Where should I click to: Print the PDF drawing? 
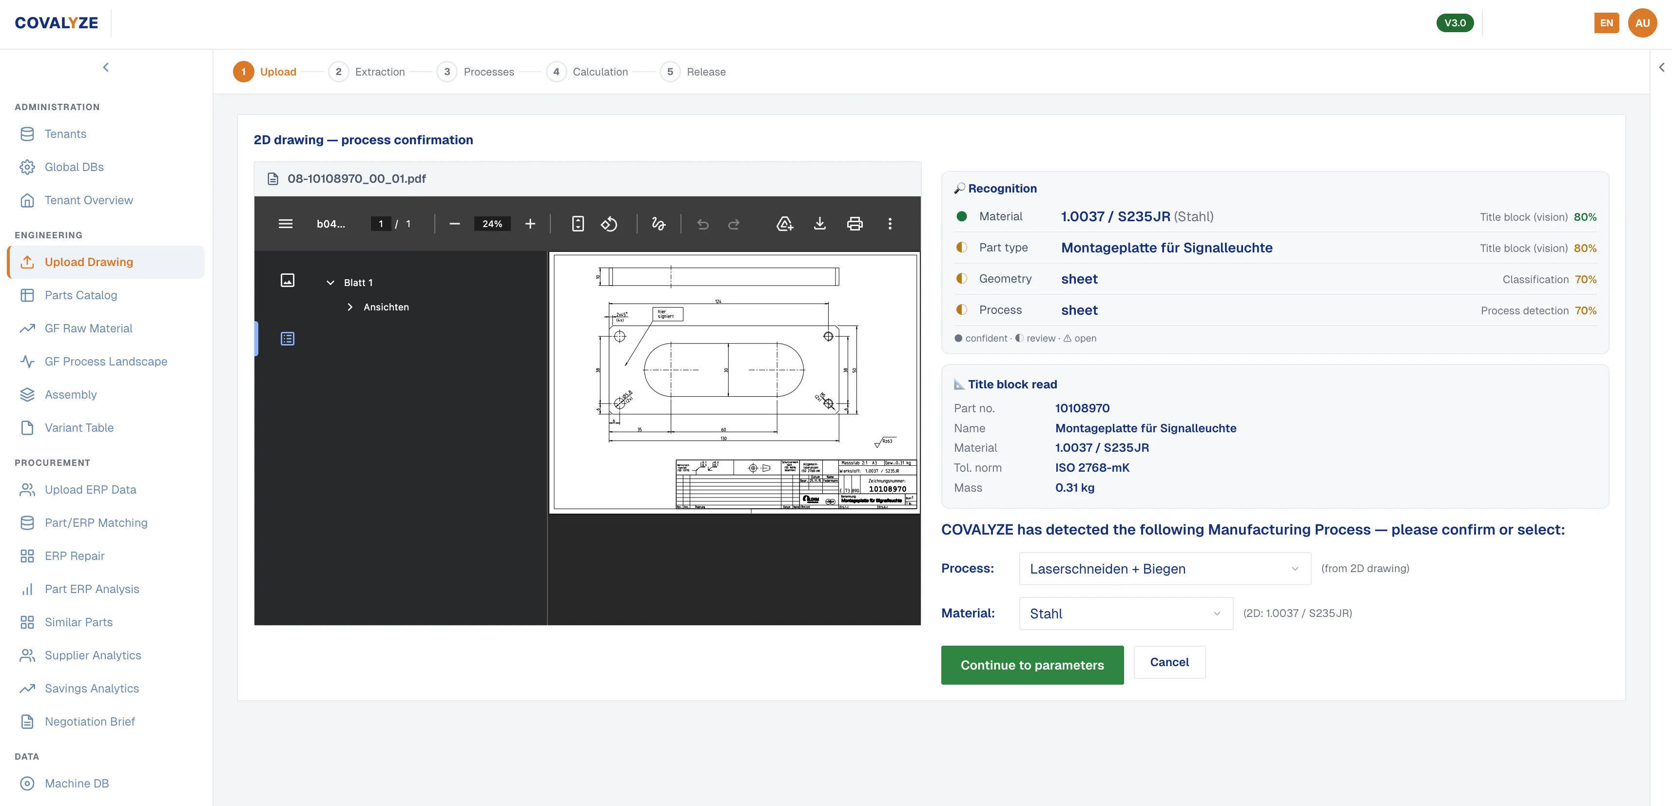855,224
